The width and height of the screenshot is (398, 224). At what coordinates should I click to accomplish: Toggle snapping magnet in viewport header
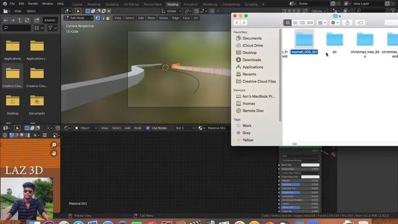click(x=197, y=11)
